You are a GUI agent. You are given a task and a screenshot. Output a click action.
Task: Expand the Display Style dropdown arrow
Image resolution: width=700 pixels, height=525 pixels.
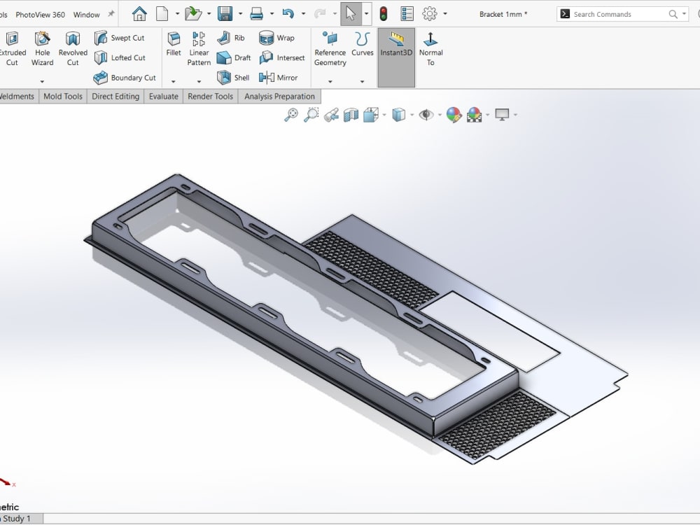pos(412,115)
